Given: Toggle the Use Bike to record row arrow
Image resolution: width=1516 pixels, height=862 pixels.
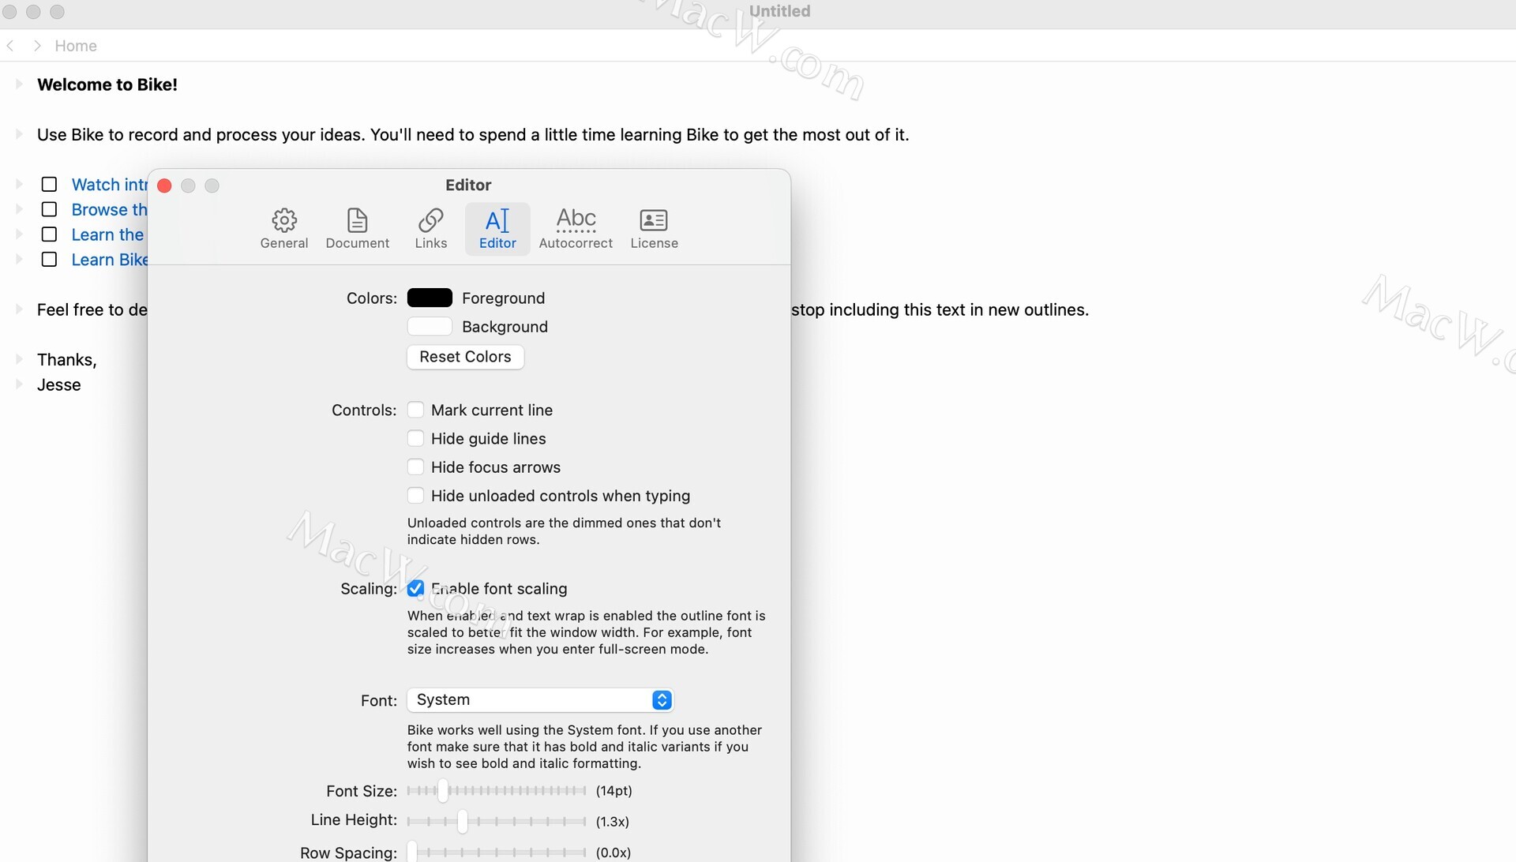Looking at the screenshot, I should pos(19,134).
